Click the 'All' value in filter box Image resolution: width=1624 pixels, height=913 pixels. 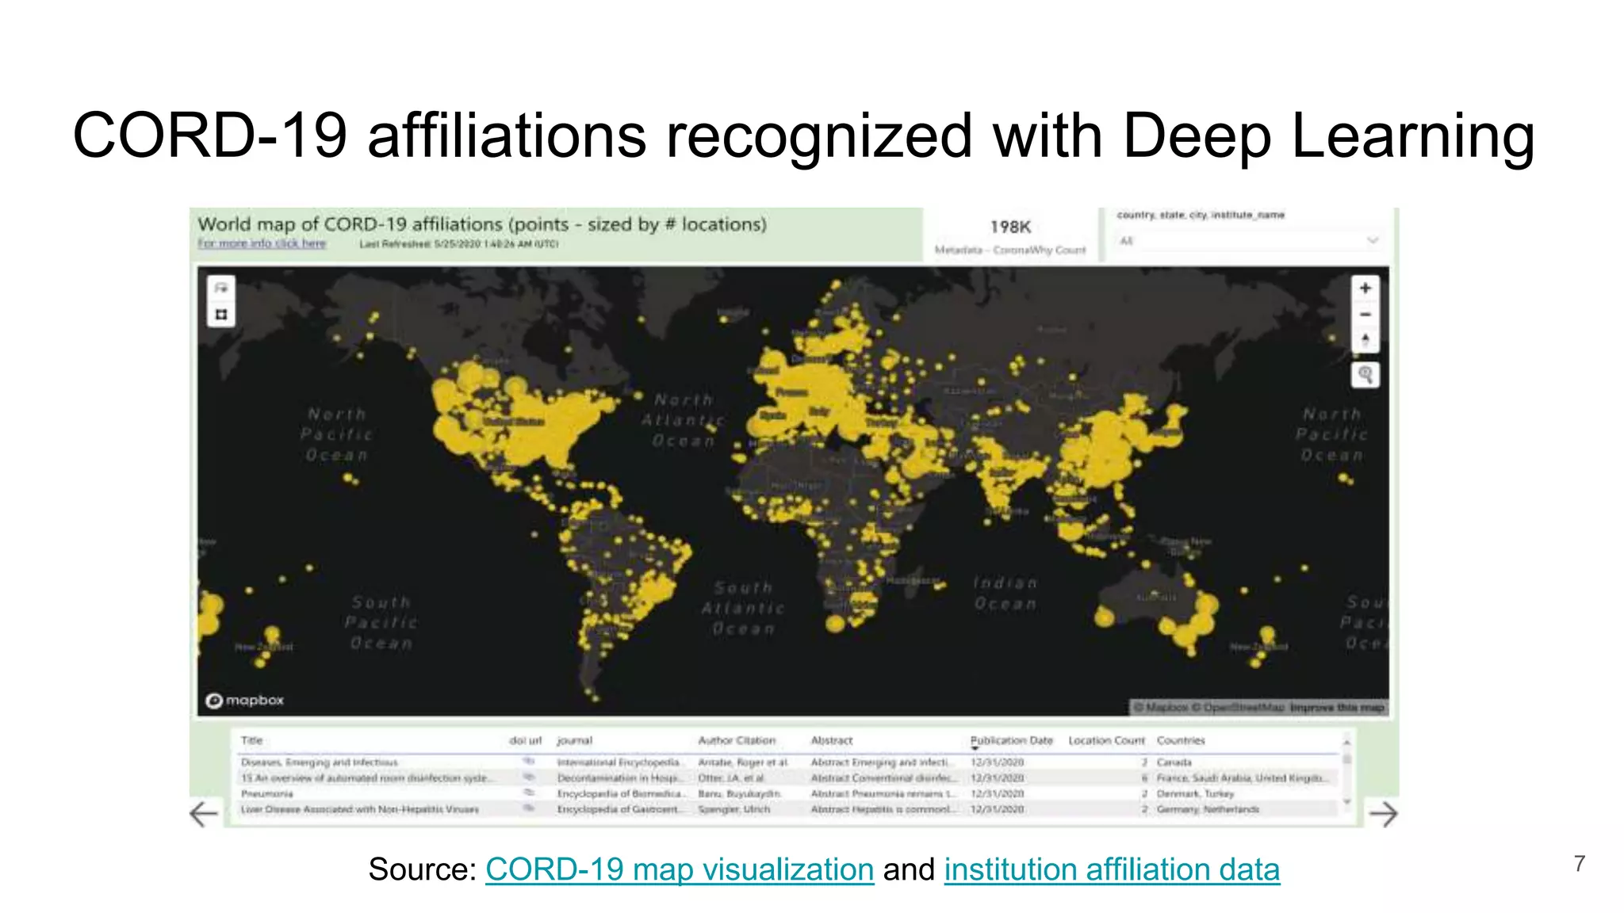tap(1126, 241)
